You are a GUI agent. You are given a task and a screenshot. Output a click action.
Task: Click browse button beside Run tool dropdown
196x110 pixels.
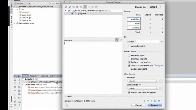(161, 81)
